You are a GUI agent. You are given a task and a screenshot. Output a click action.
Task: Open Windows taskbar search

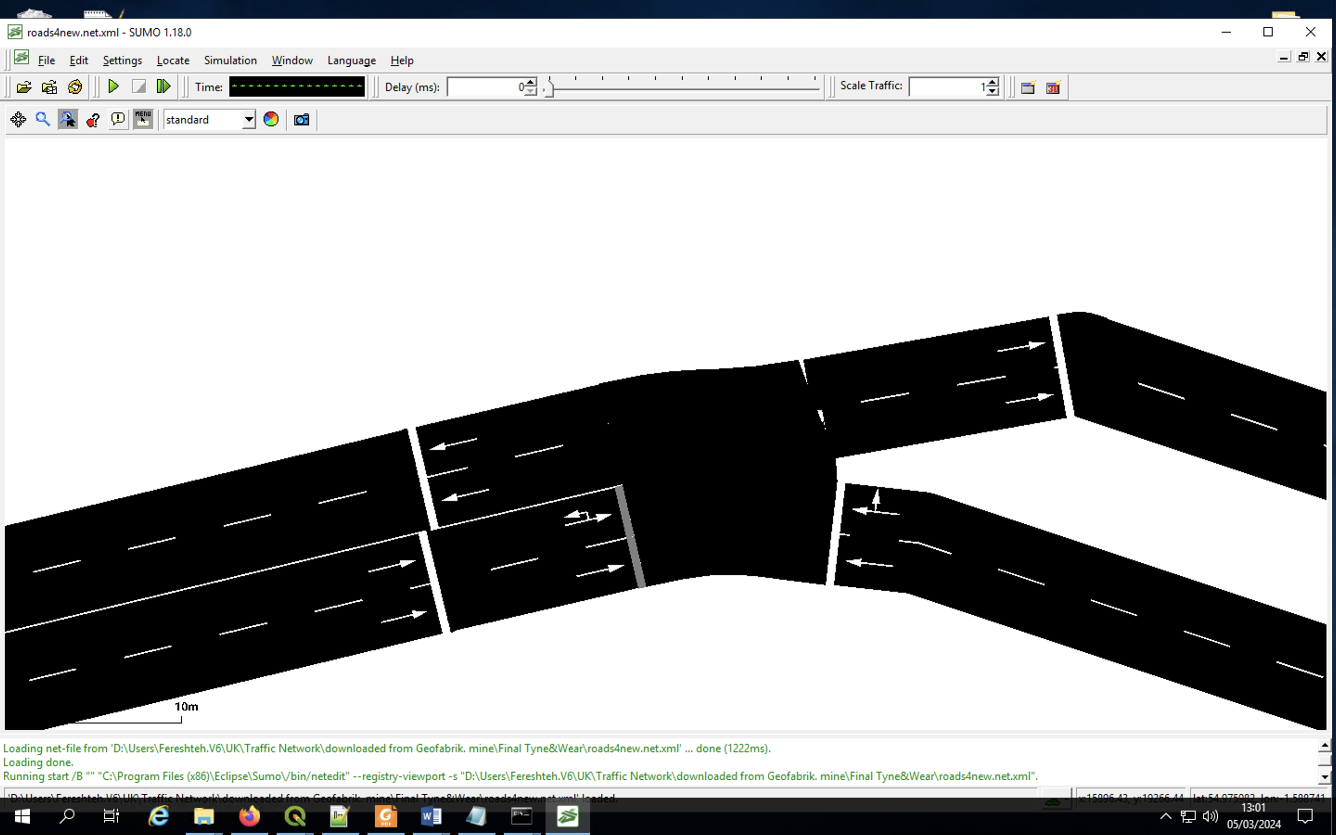pos(67,816)
